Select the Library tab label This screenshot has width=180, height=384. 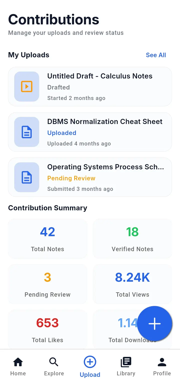(126, 373)
